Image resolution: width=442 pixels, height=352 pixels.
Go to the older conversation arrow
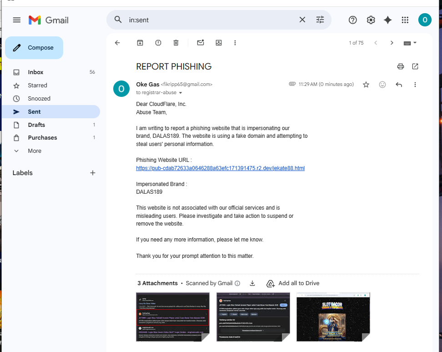[x=392, y=43]
